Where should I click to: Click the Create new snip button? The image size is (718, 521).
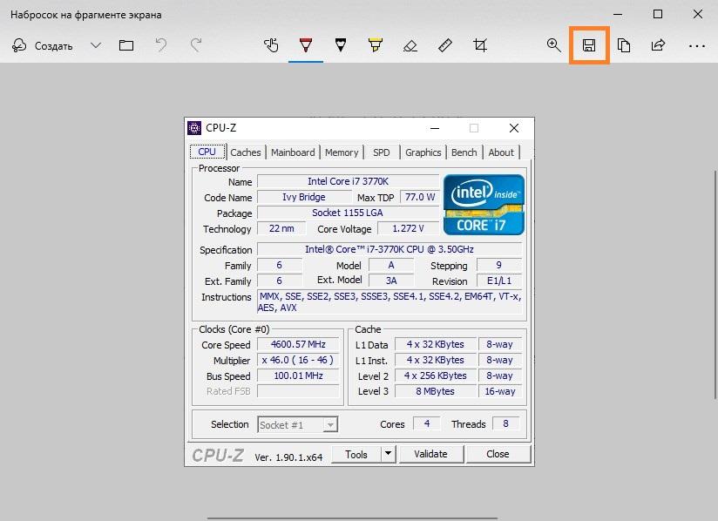42,46
